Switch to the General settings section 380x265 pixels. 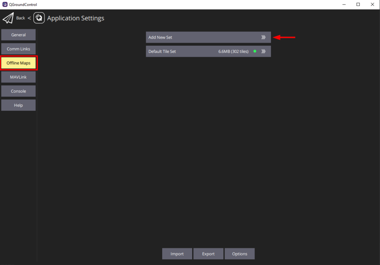18,35
